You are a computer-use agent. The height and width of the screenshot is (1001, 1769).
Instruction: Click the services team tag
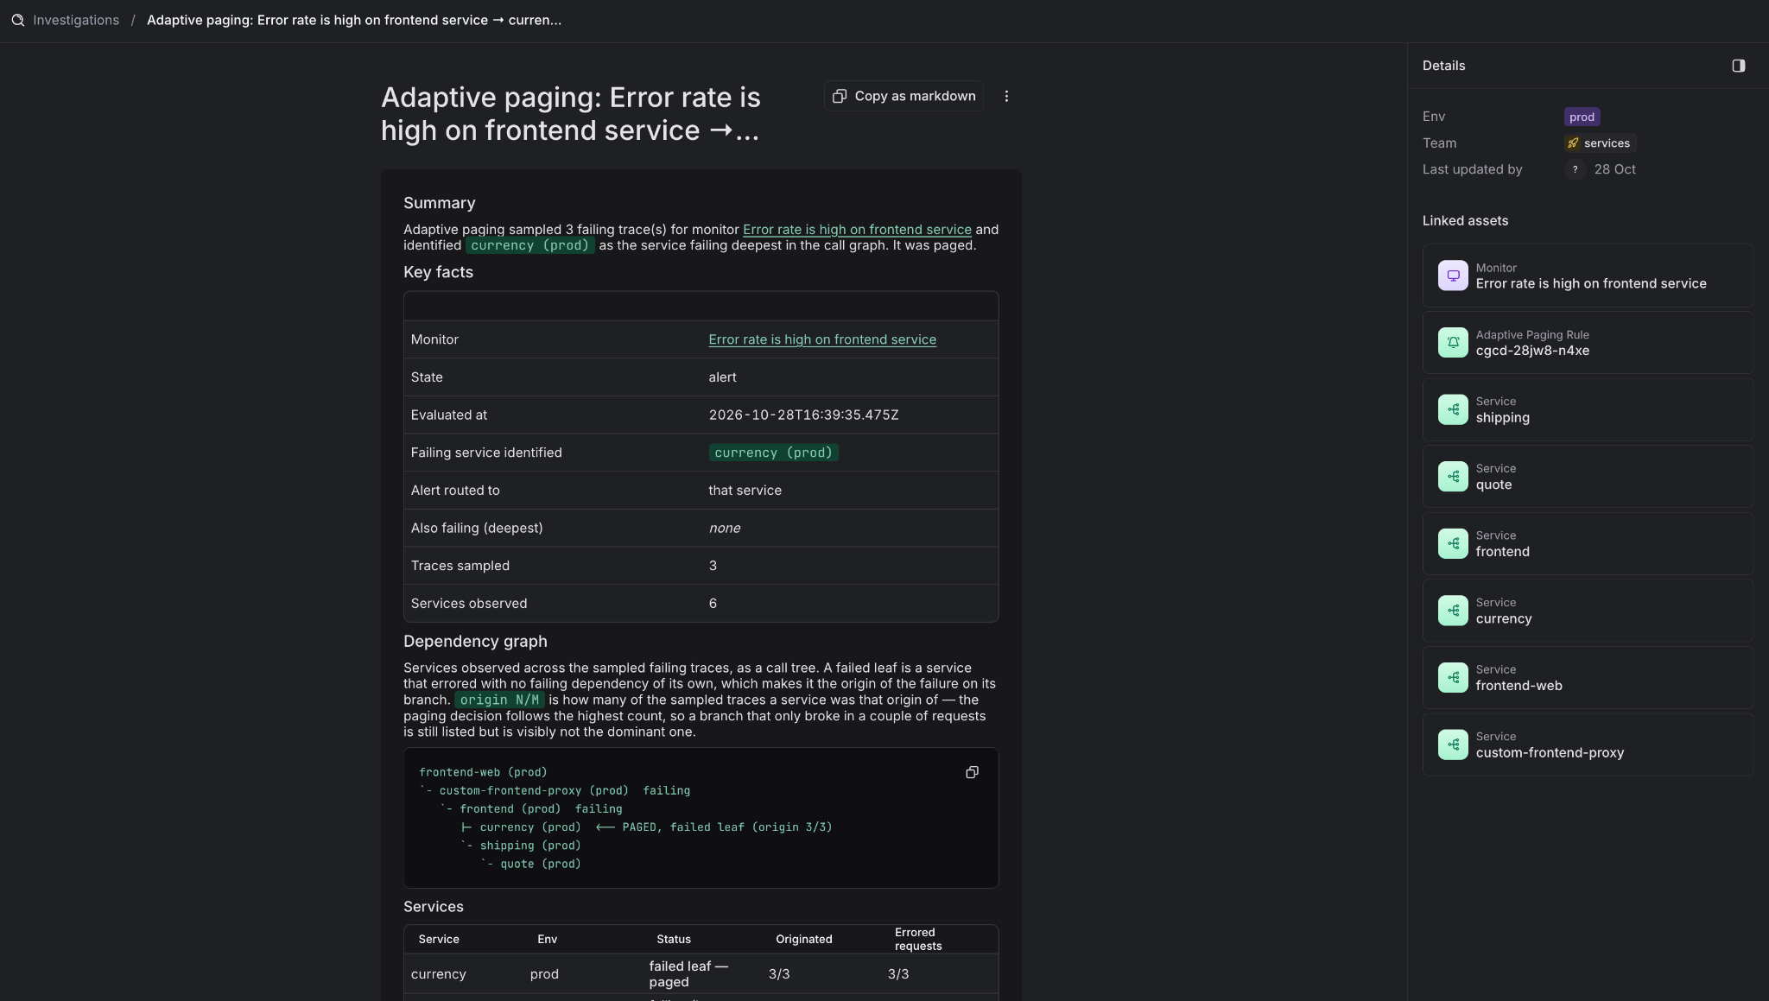(x=1600, y=143)
